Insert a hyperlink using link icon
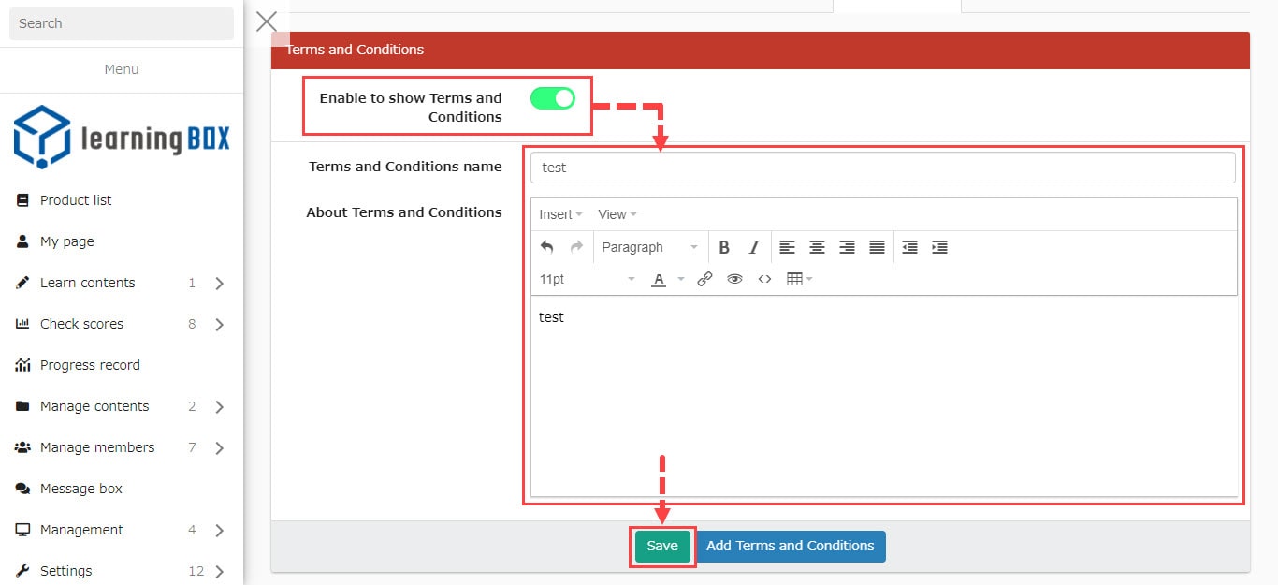This screenshot has height=585, width=1278. pos(704,279)
